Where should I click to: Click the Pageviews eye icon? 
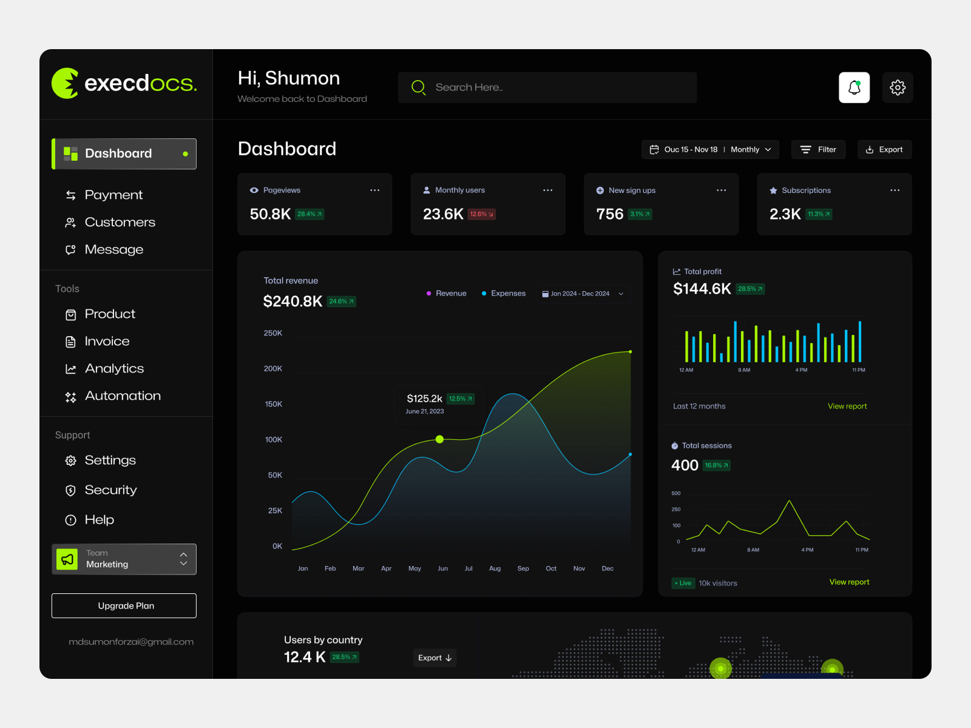[x=254, y=190]
